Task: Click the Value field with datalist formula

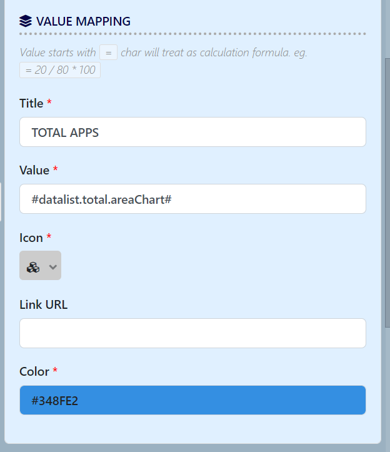Action: 192,199
